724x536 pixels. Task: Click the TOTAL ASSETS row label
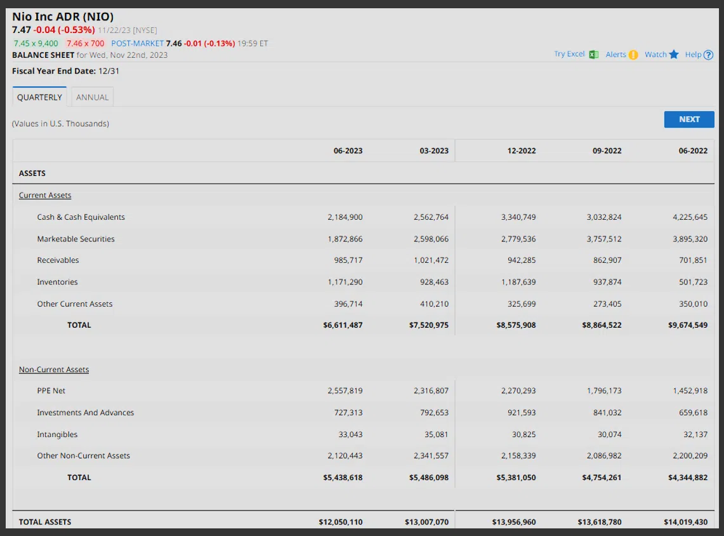pos(45,521)
